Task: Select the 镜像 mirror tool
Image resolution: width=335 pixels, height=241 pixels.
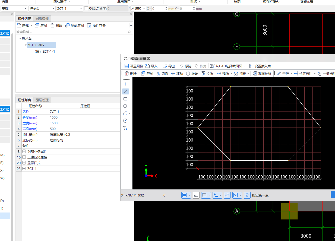Action: click(162, 74)
